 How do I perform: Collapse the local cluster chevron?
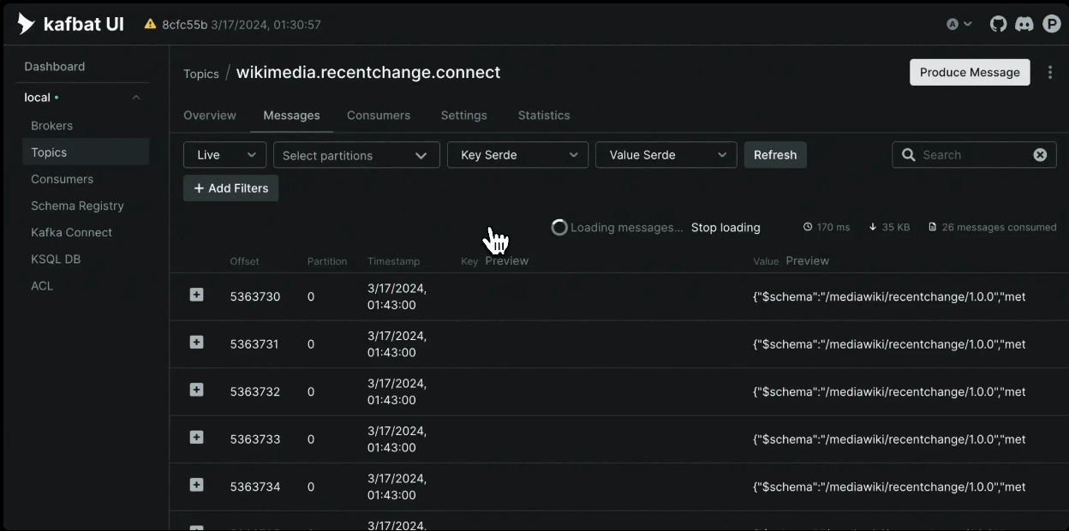136,98
